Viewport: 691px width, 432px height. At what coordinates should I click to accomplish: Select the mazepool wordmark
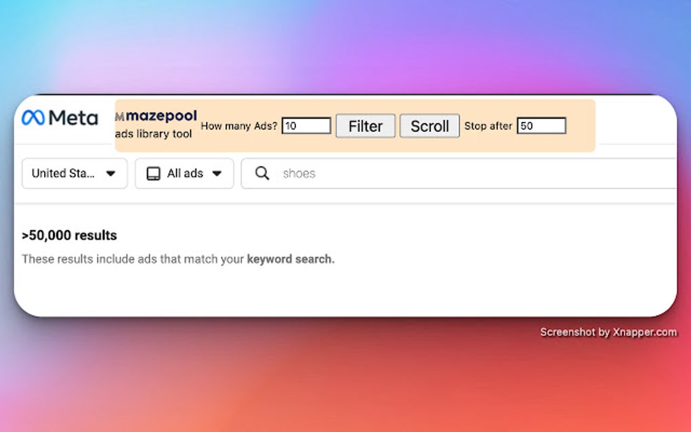tap(165, 115)
